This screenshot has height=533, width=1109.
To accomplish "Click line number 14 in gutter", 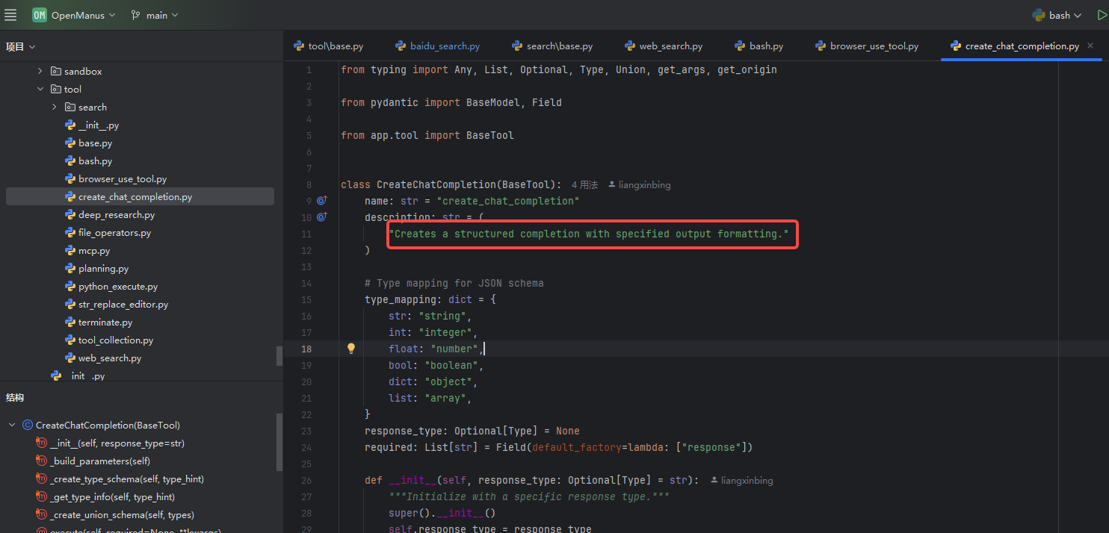I will click(x=306, y=283).
